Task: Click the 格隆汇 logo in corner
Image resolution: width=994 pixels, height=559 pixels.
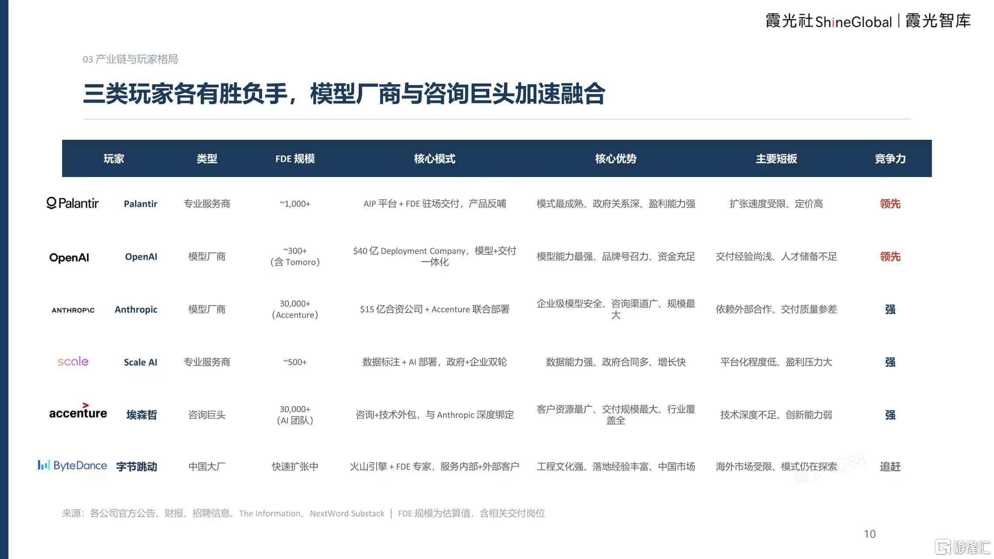Action: coord(963,546)
